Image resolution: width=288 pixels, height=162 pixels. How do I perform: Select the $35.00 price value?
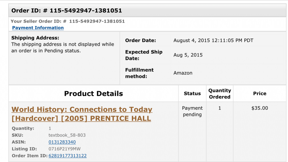[260, 108]
